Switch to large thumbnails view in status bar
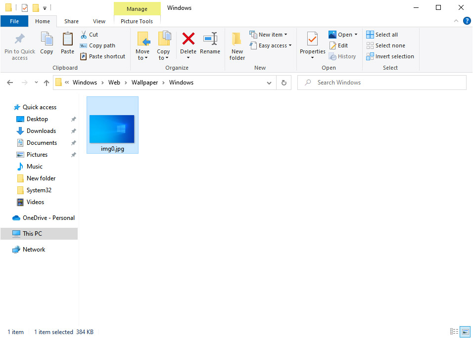 click(x=466, y=332)
